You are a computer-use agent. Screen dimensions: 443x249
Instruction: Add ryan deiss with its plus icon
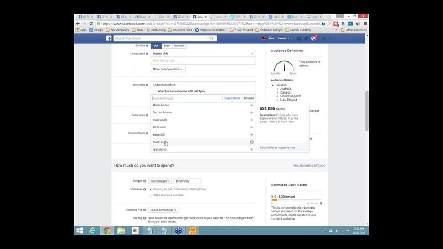coord(251,149)
